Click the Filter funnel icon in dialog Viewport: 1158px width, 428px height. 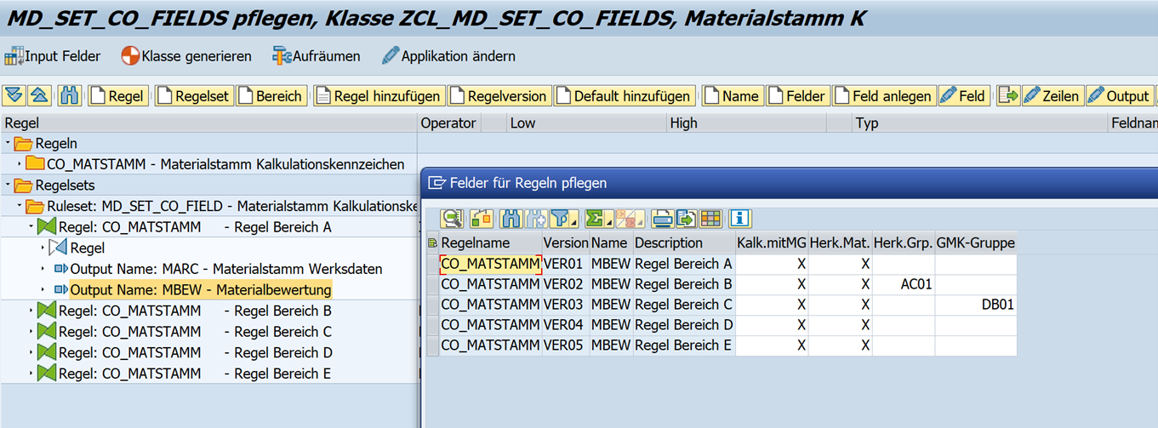560,219
